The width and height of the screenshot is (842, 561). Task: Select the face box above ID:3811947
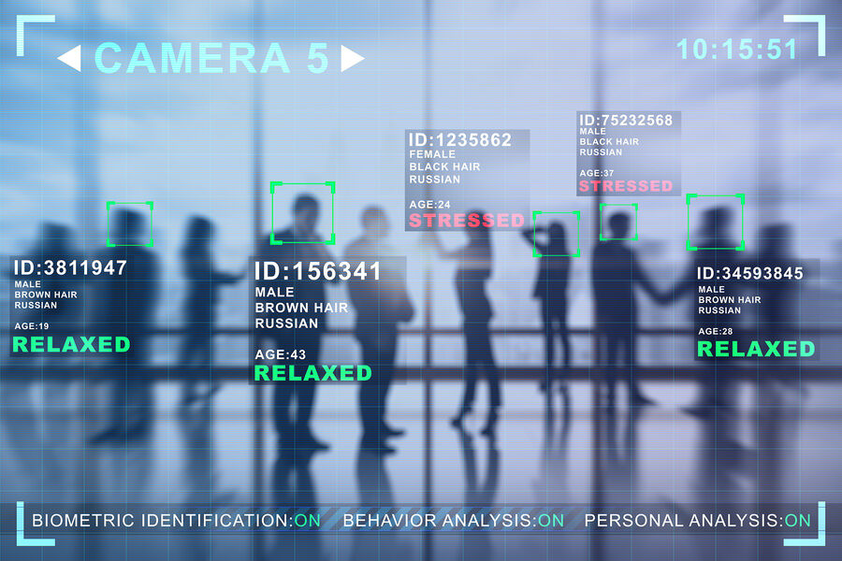(130, 223)
